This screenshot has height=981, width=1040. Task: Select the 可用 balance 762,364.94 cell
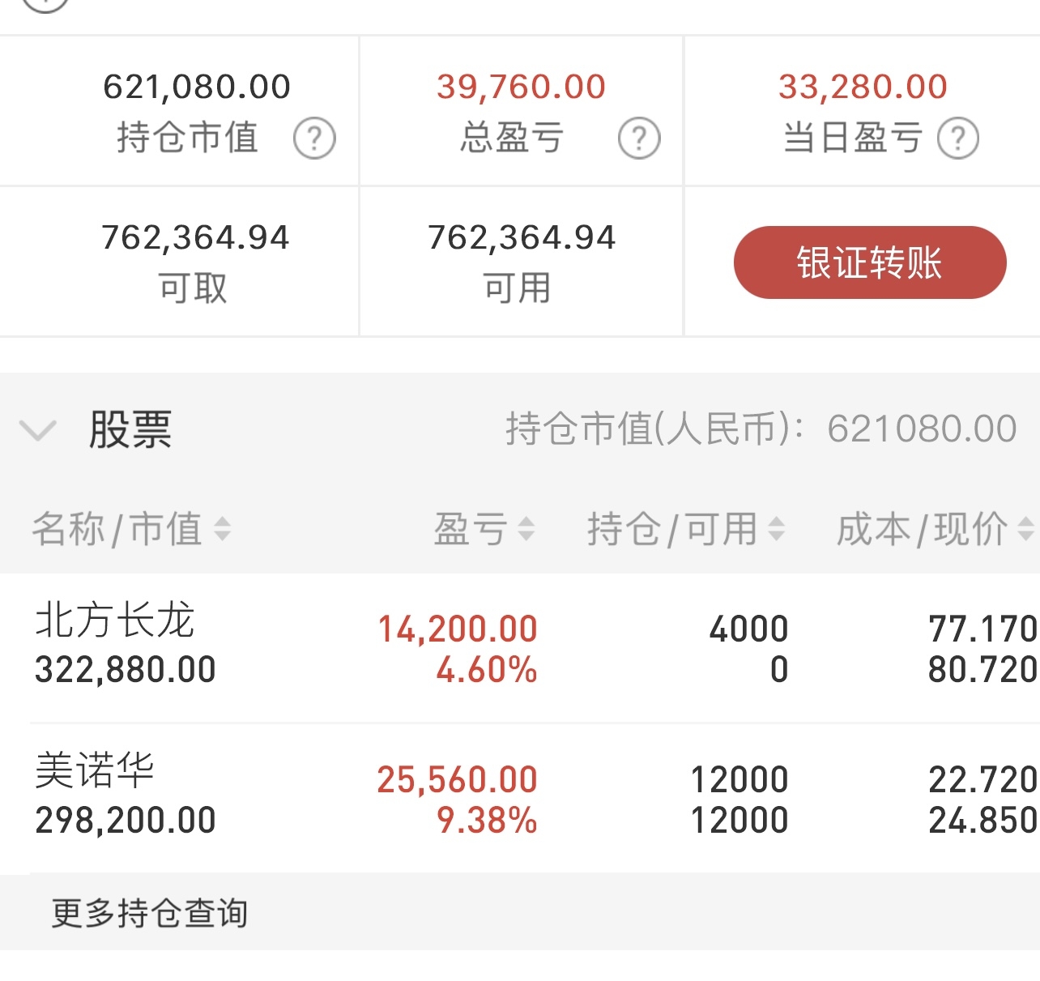522,262
